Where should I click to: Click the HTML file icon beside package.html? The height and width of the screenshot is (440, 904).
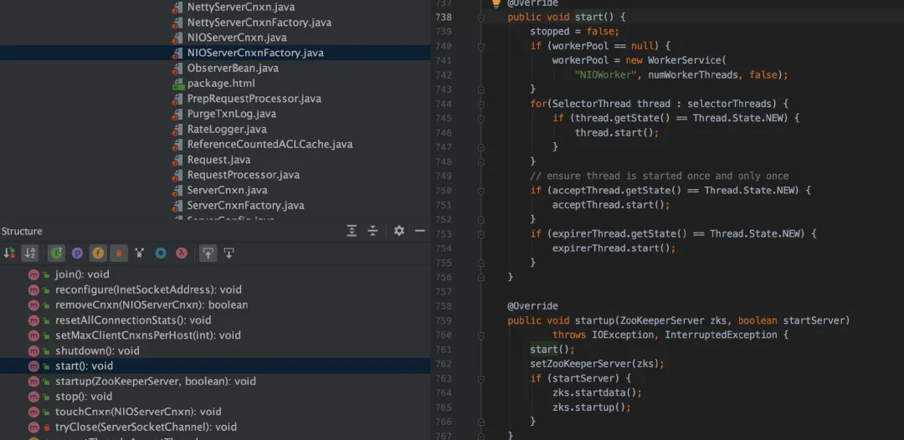coord(177,84)
